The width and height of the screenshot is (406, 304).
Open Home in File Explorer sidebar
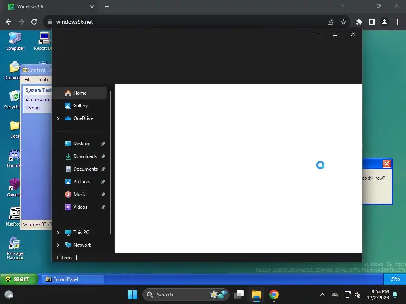(x=79, y=93)
